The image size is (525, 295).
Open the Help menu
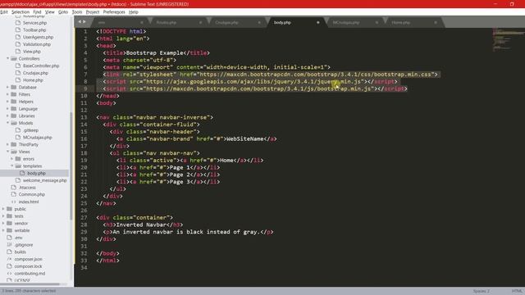click(133, 11)
